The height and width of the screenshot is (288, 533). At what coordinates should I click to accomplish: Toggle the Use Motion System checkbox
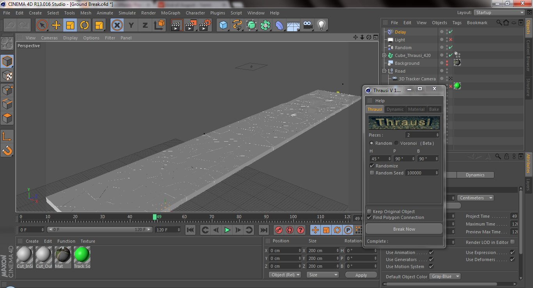431,267
